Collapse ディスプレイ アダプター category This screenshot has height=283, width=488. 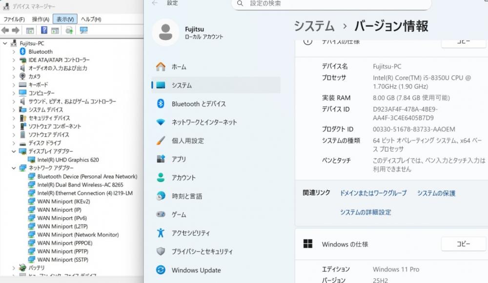(14, 151)
